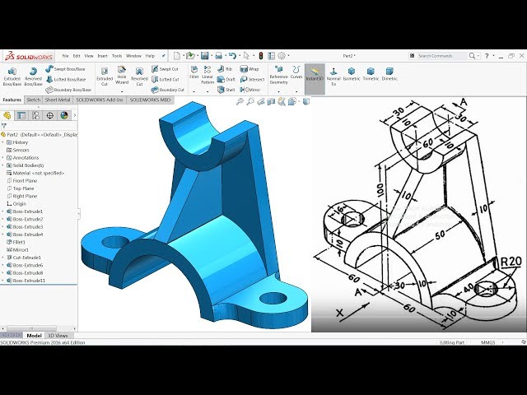
Task: Click the Search Commands field
Action: point(441,56)
